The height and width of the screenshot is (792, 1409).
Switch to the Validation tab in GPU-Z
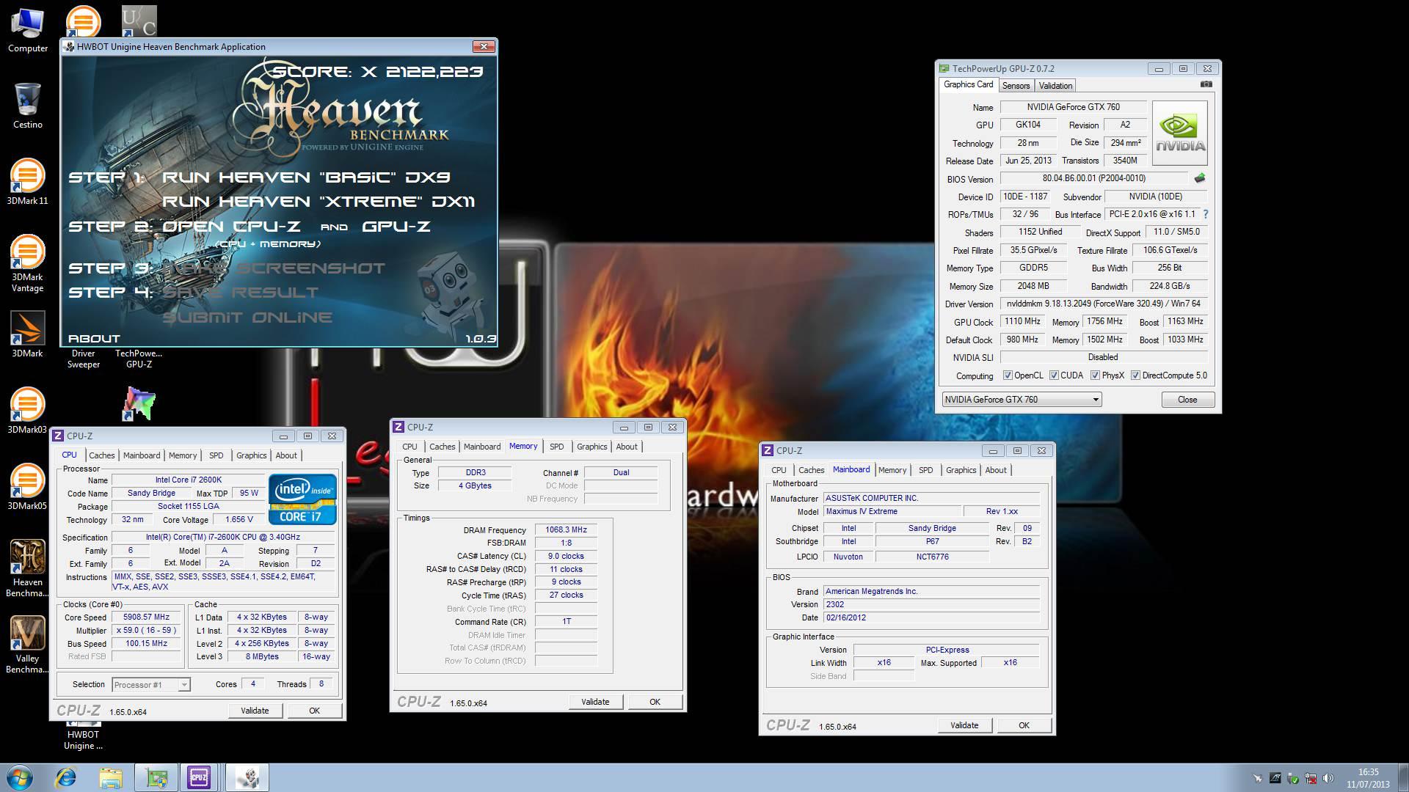[1055, 86]
